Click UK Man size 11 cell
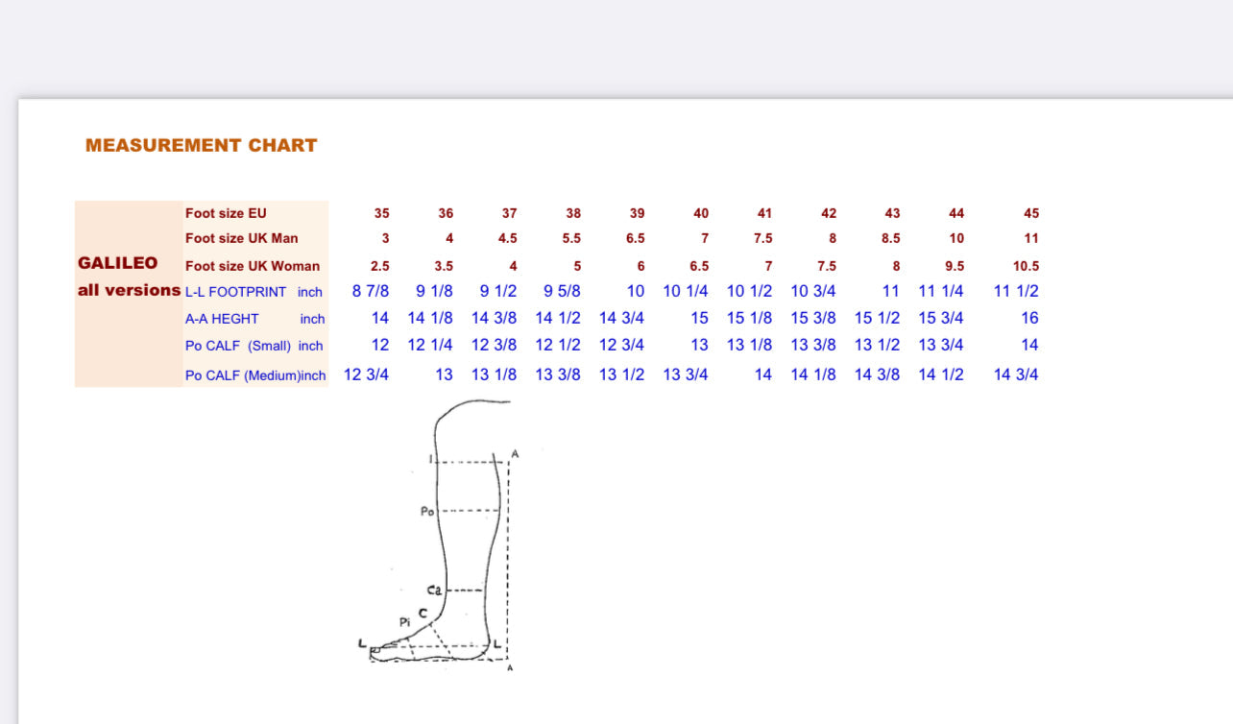 1031,238
